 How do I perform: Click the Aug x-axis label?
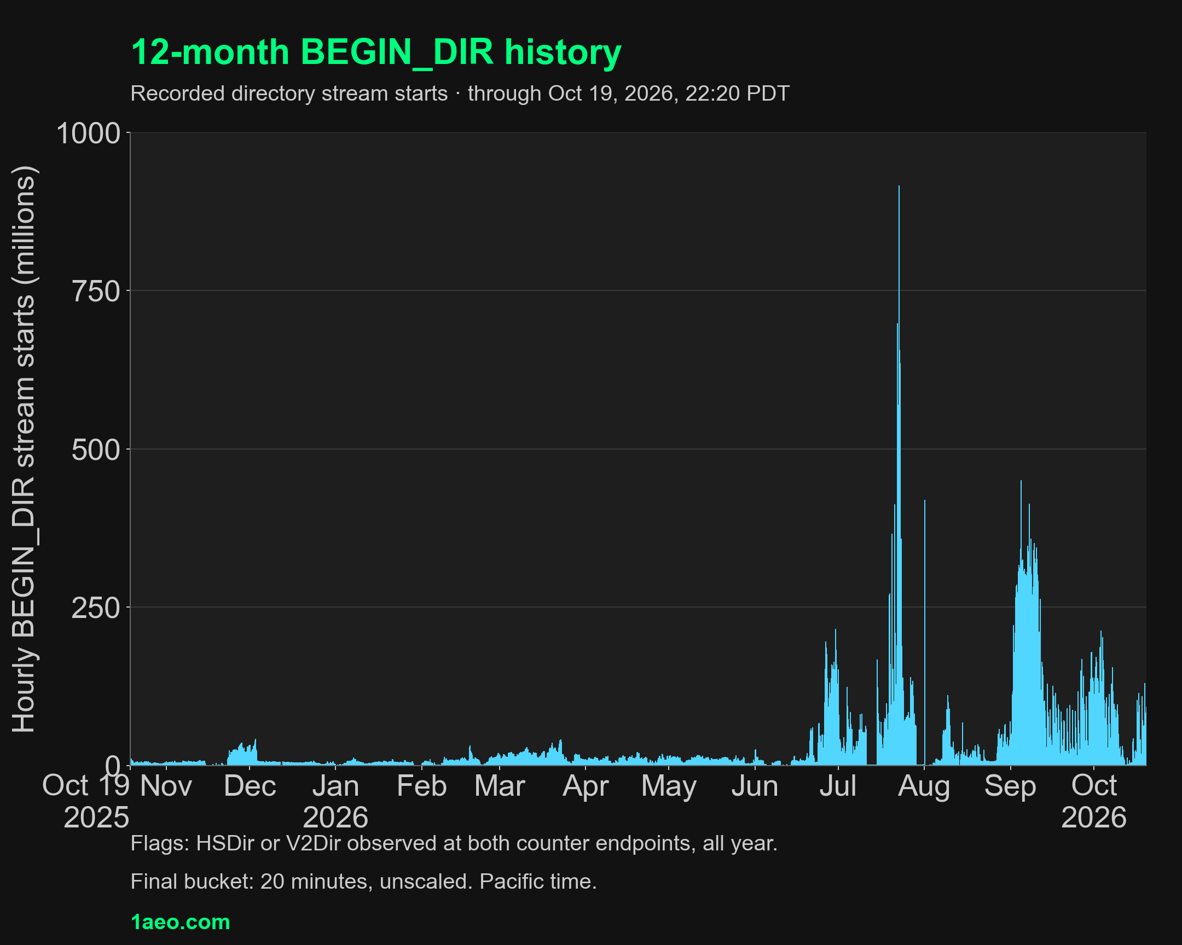(924, 787)
